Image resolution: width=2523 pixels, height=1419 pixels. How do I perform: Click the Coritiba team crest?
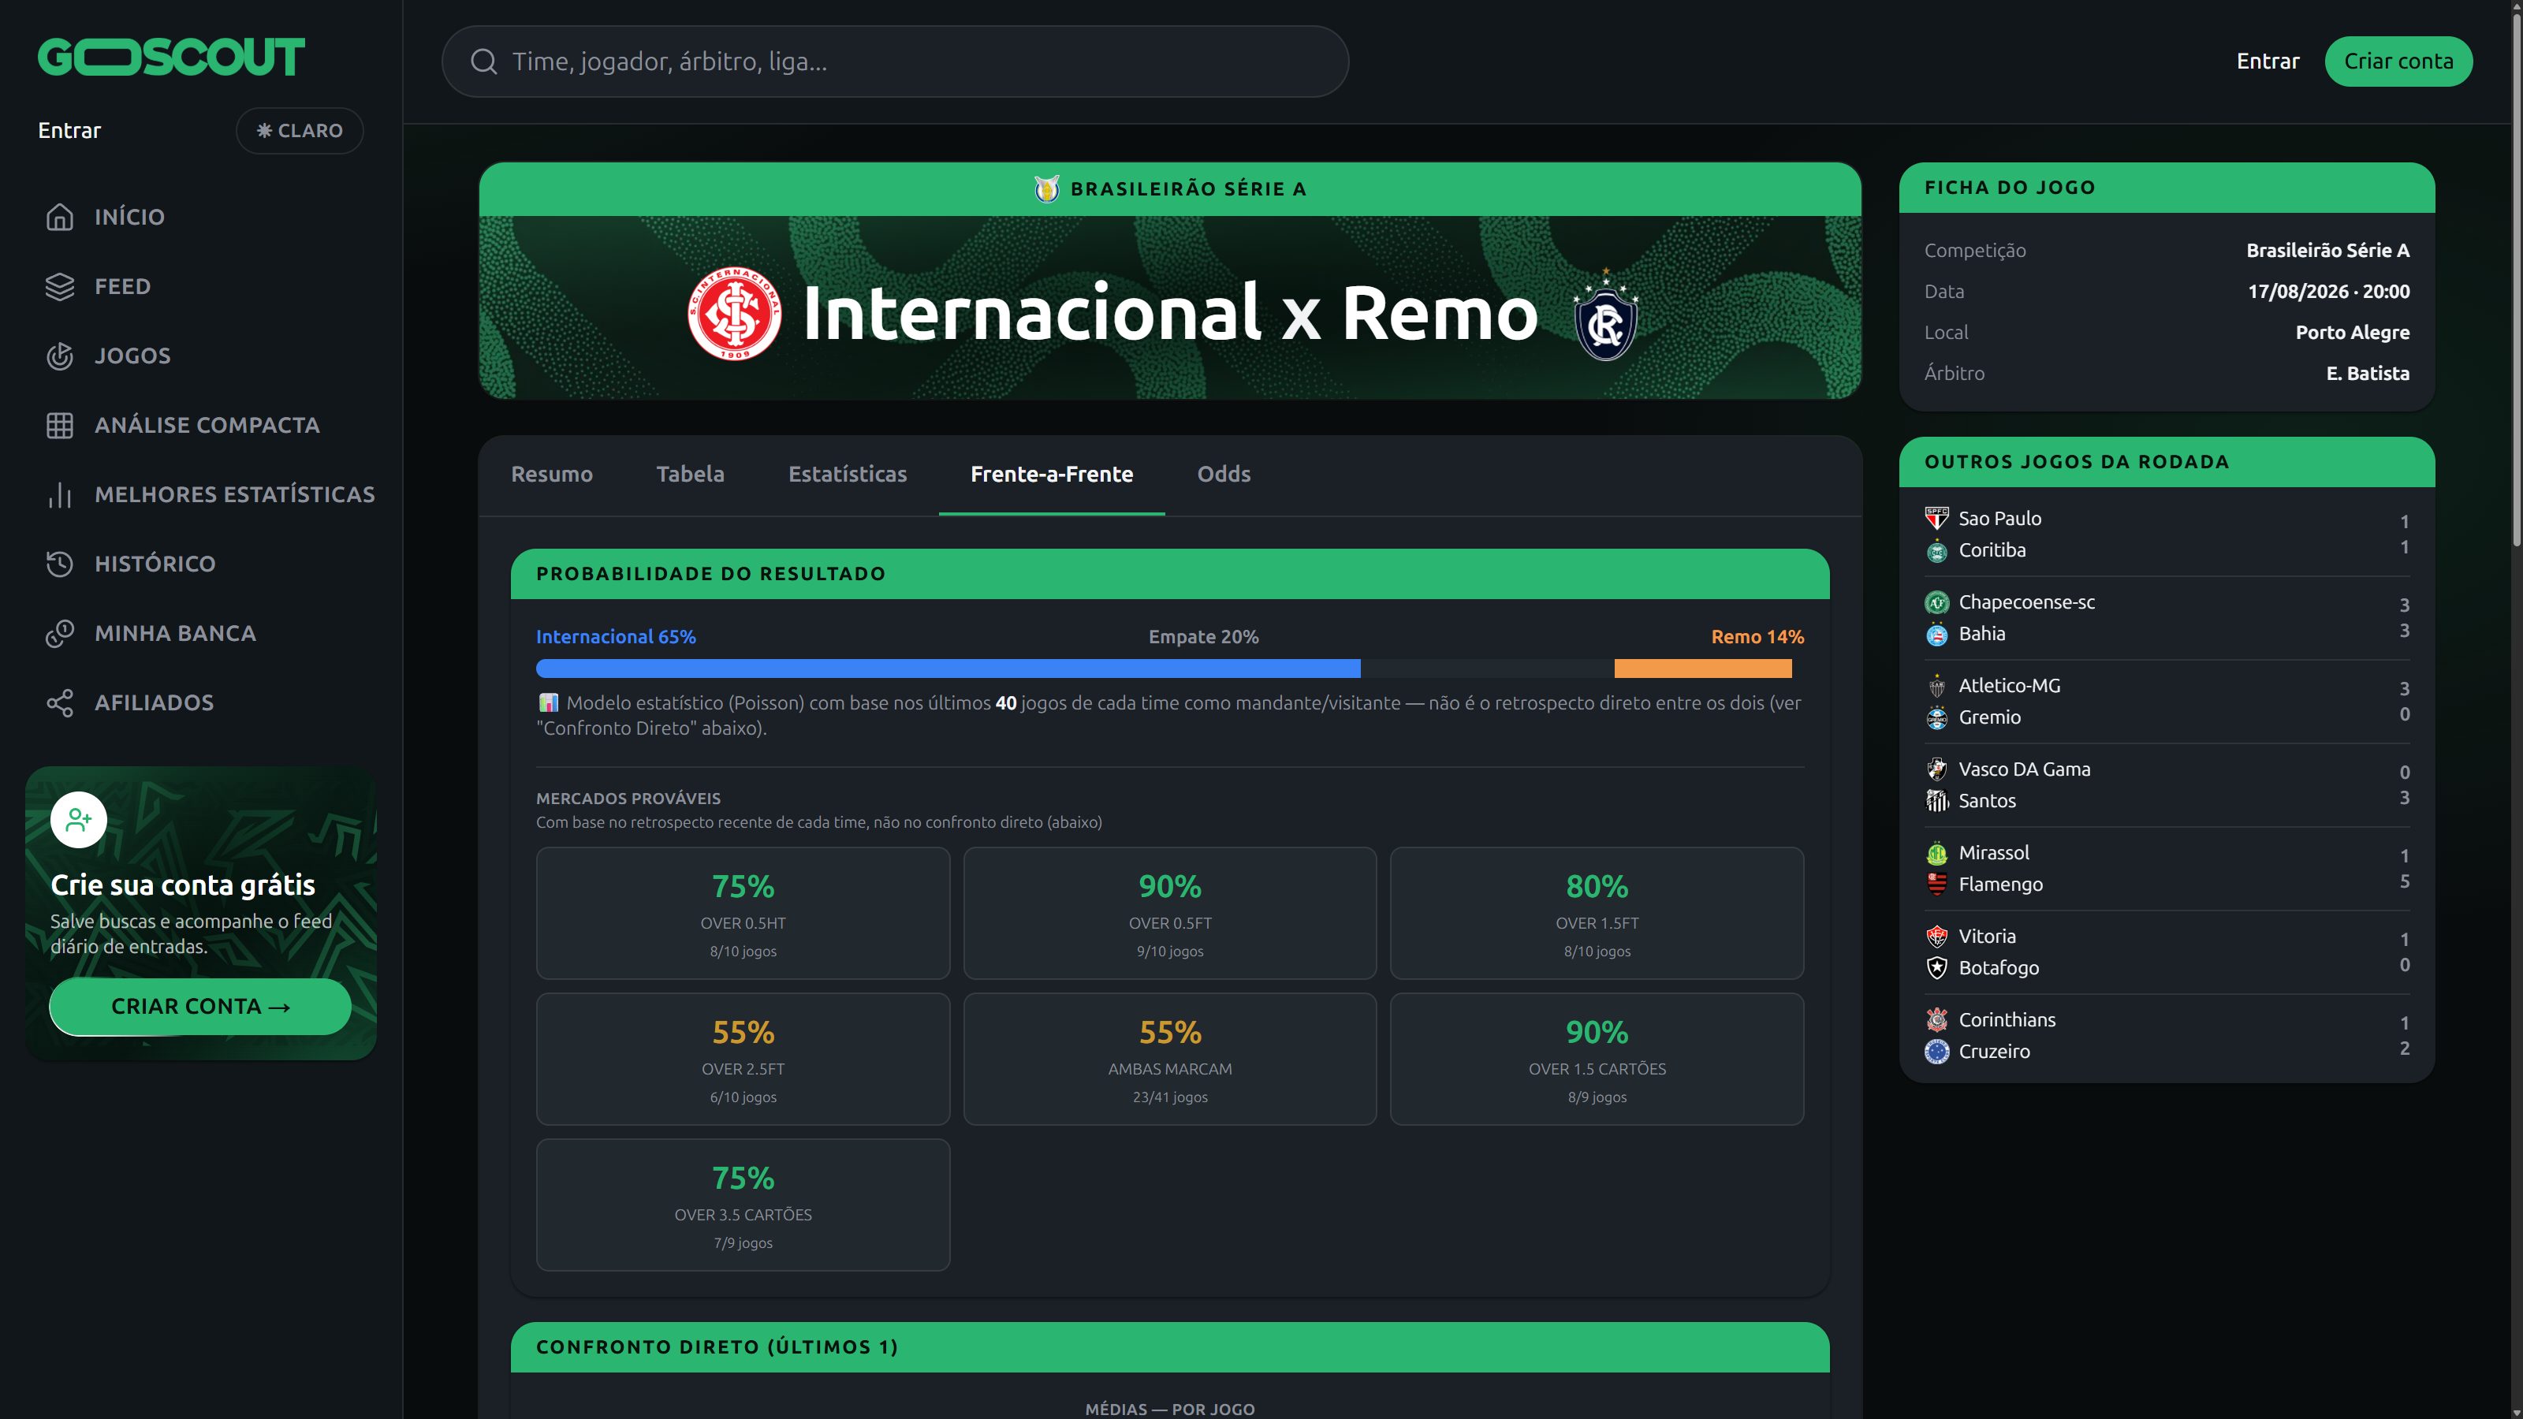point(1936,550)
